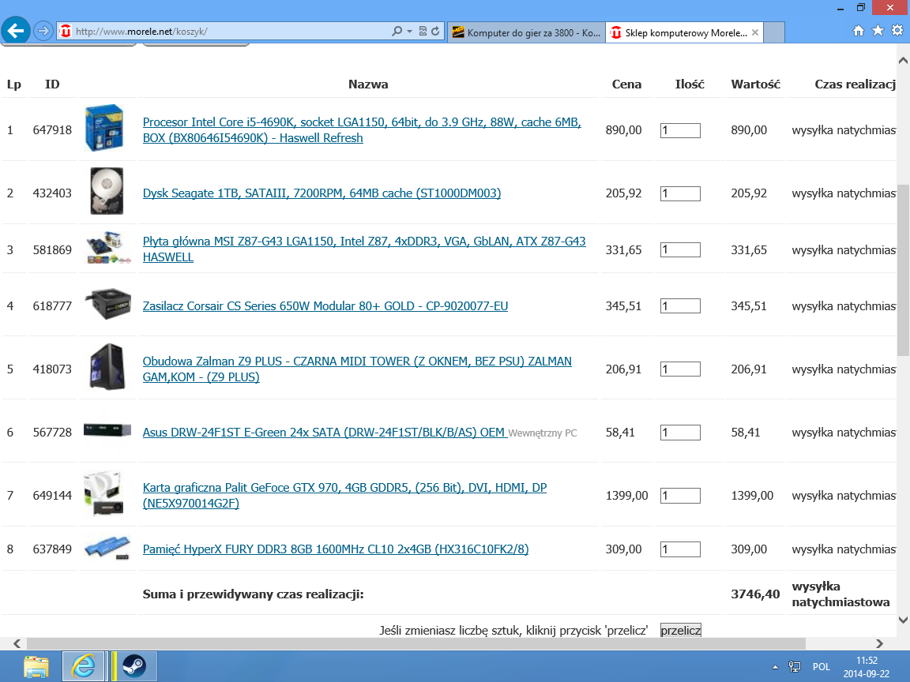Click the 'przelicz' recalculate button
This screenshot has width=910, height=682.
click(x=681, y=630)
